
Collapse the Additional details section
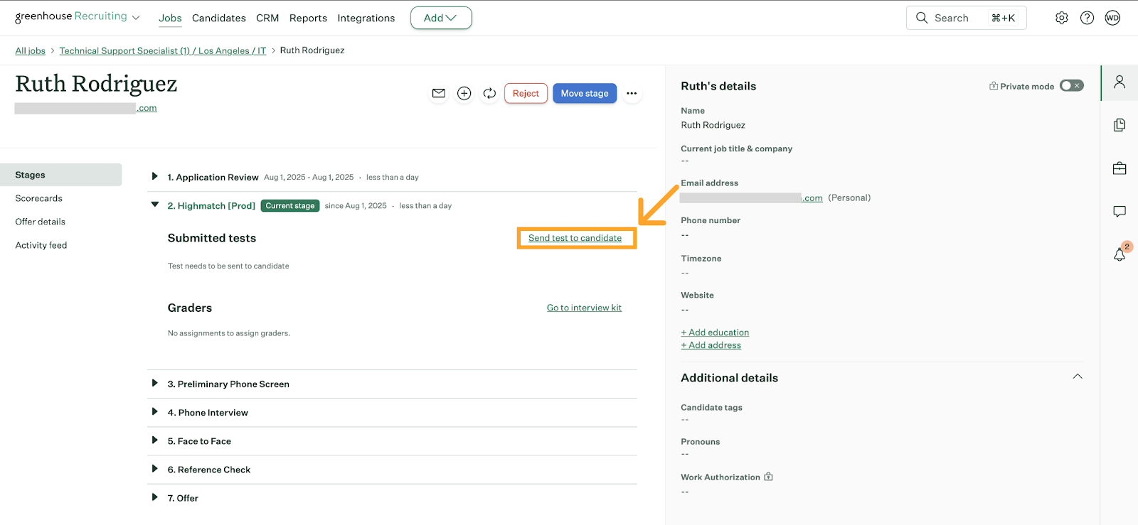(1078, 377)
